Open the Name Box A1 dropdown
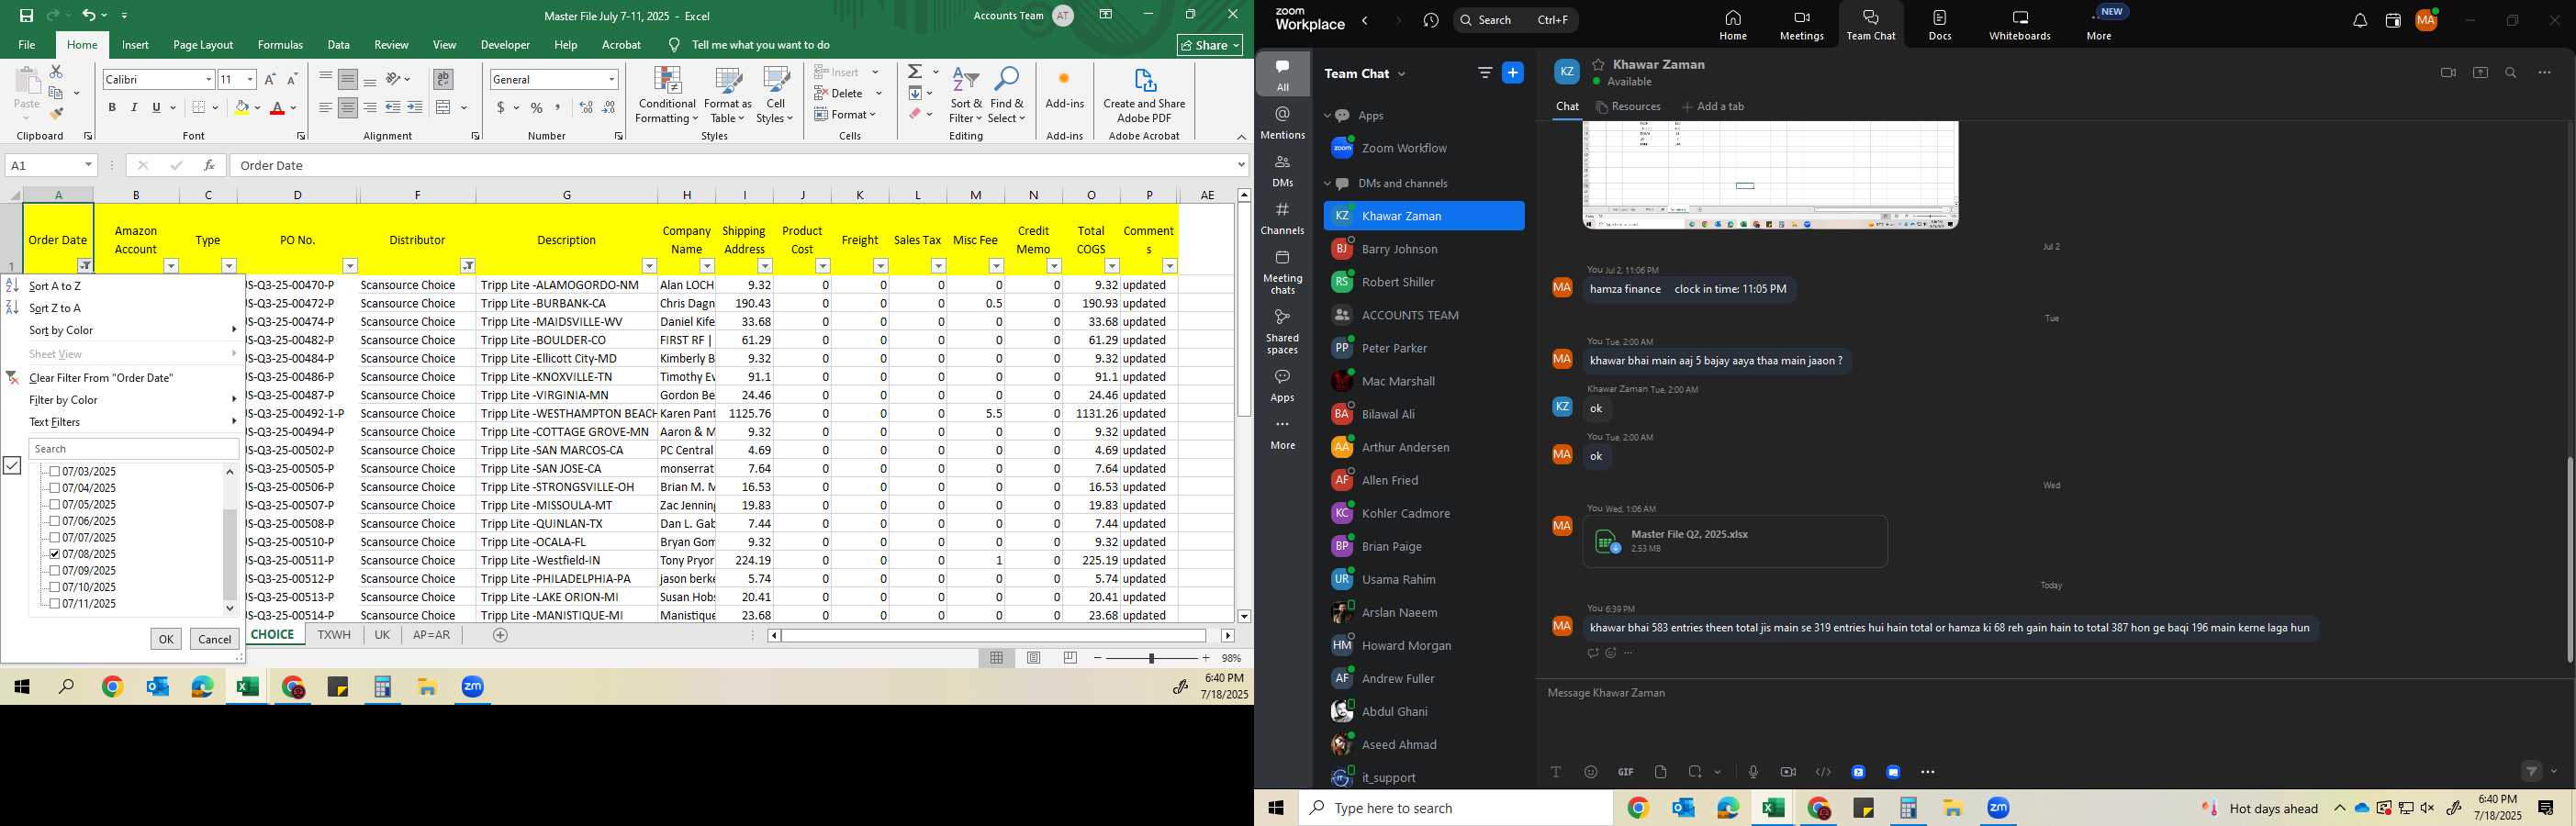The image size is (2576, 826). point(88,165)
